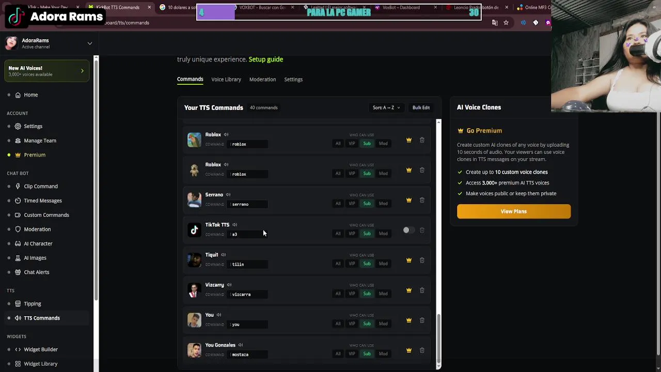Set Tiquil permission to Sub

367,263
